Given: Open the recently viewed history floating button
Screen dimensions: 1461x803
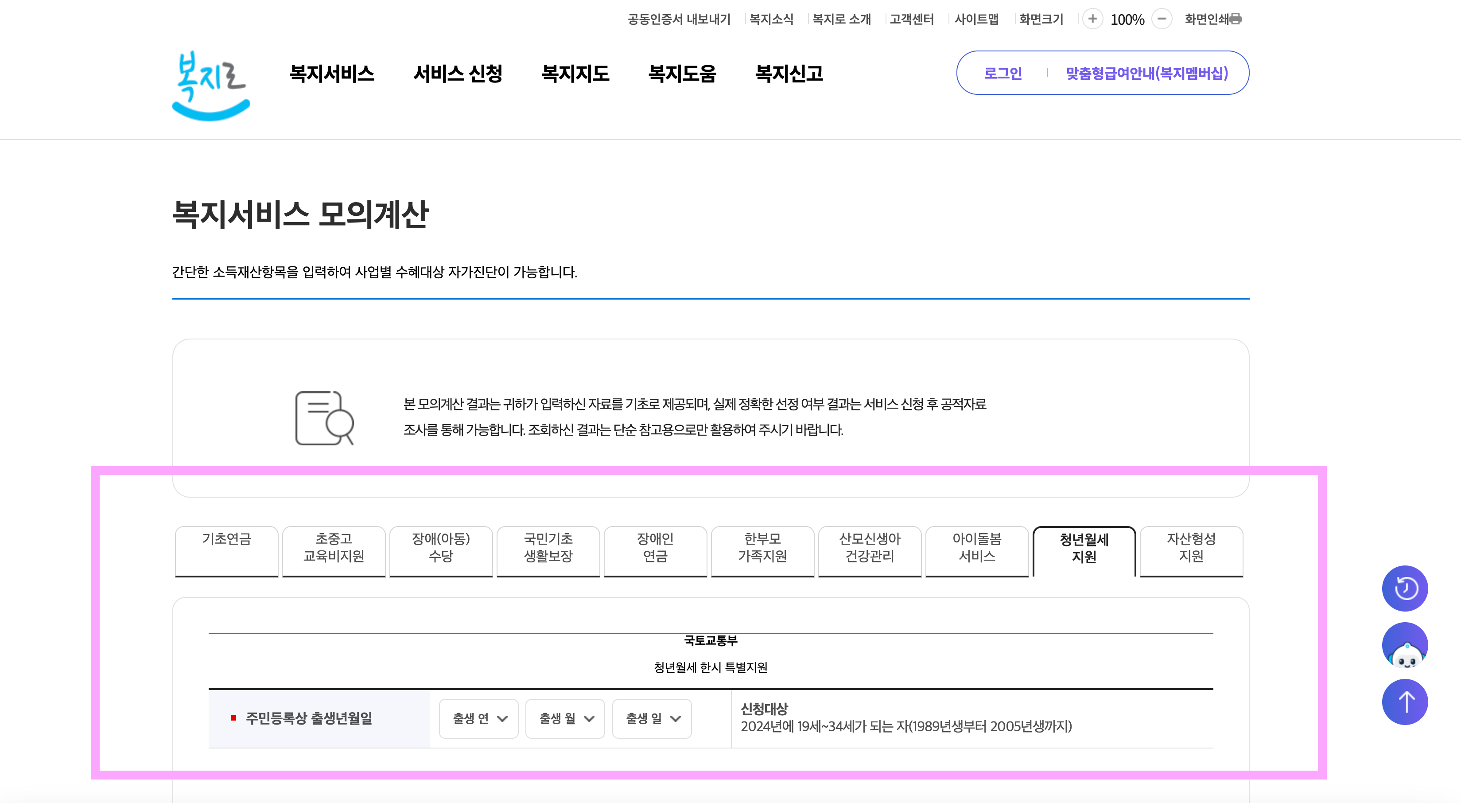Looking at the screenshot, I should (x=1405, y=588).
